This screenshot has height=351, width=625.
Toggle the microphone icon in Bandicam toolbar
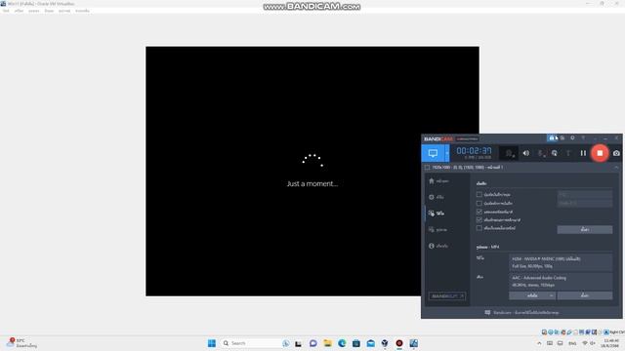[x=541, y=153]
